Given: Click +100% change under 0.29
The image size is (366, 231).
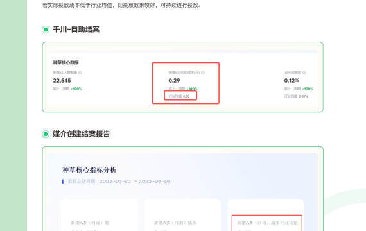Looking at the screenshot, I should click(191, 89).
